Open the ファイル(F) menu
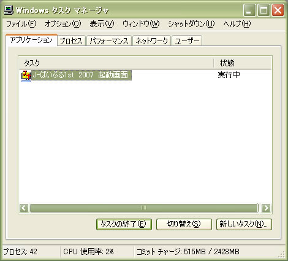 (x=21, y=24)
